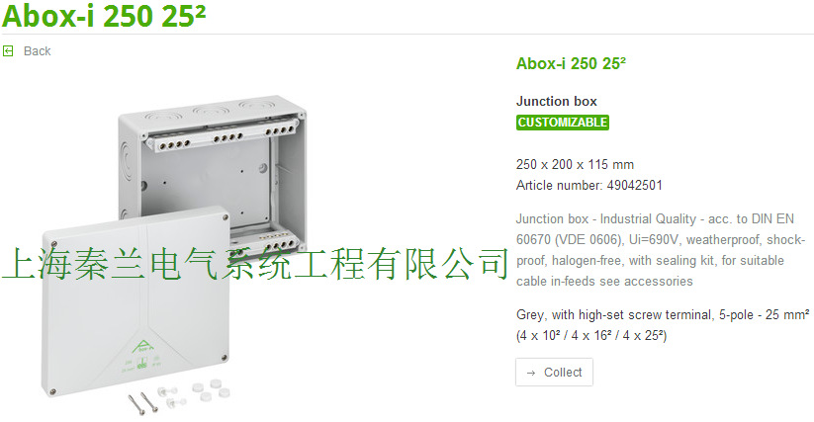Click the Industrial Quality description paragraph

660,250
